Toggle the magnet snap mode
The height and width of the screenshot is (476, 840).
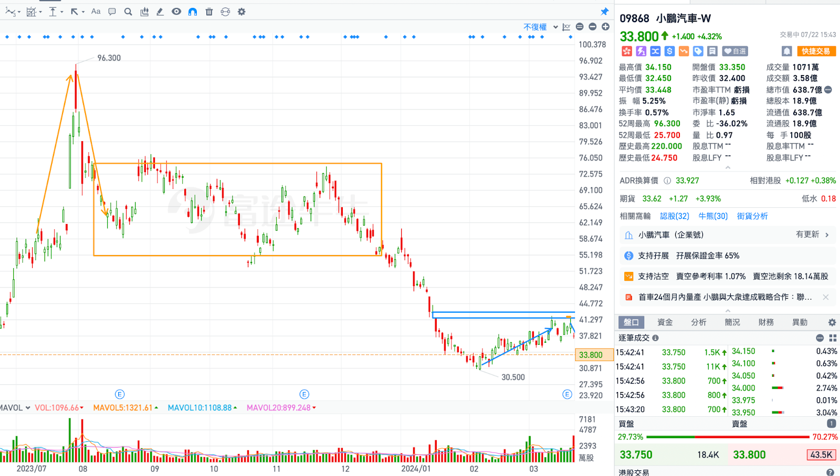tap(193, 12)
